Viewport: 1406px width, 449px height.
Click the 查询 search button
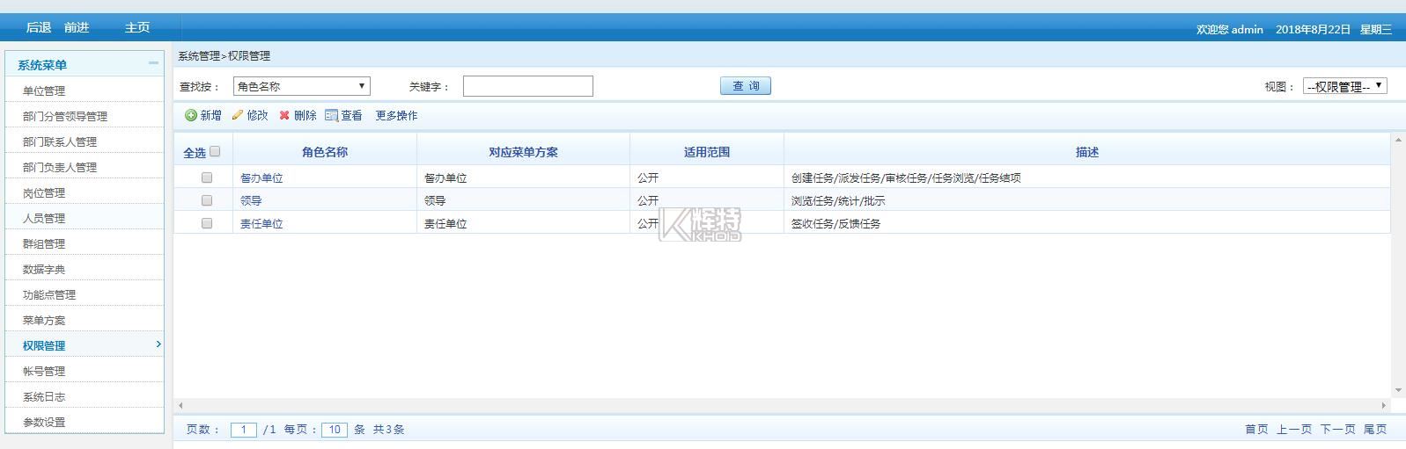(x=746, y=85)
